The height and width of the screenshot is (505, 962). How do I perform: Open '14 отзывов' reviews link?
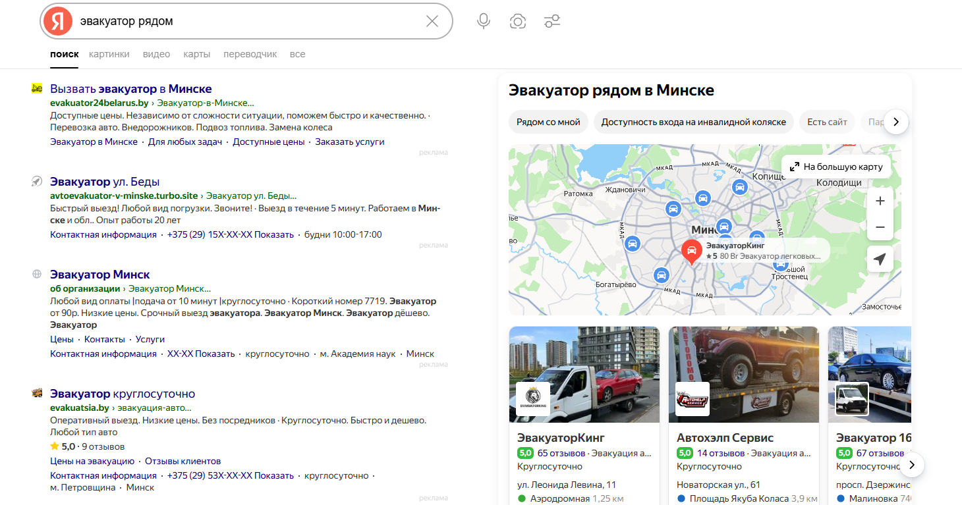(721, 453)
